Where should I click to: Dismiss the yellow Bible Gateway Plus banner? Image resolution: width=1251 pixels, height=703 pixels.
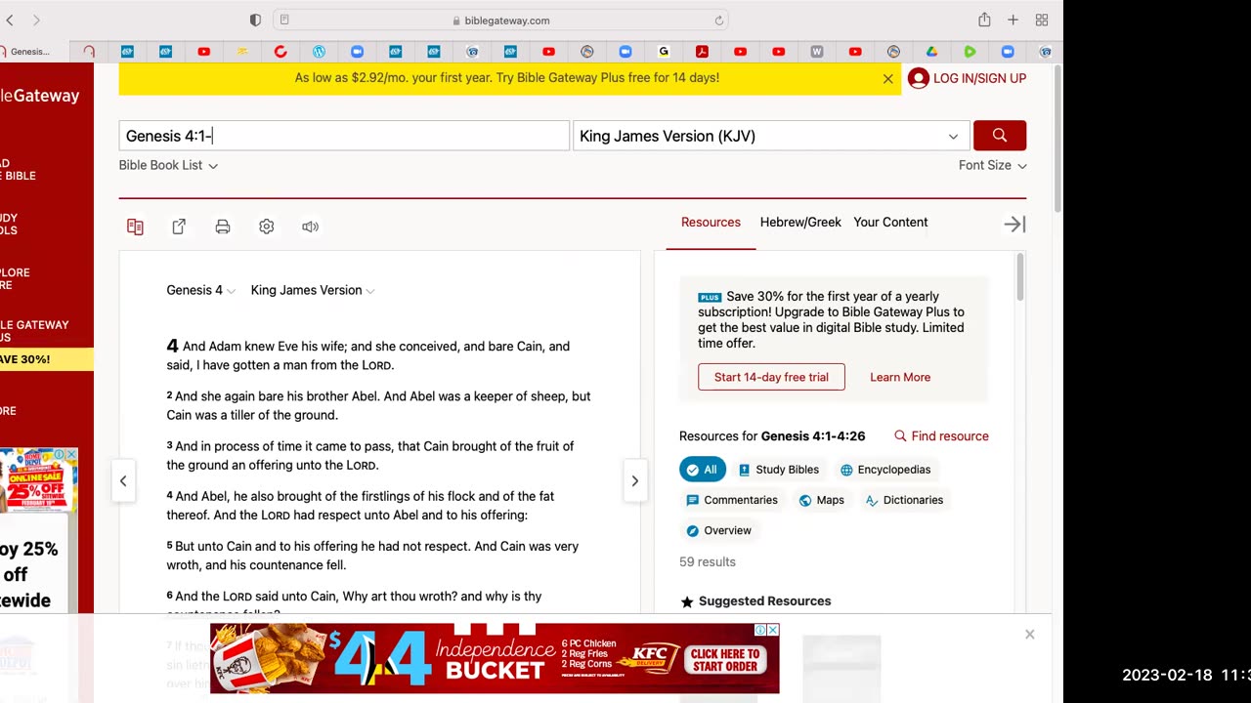(x=887, y=79)
